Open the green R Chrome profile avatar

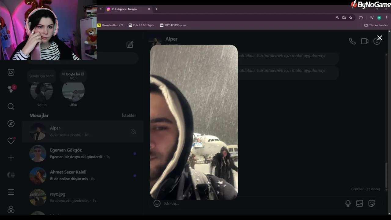[x=379, y=18]
